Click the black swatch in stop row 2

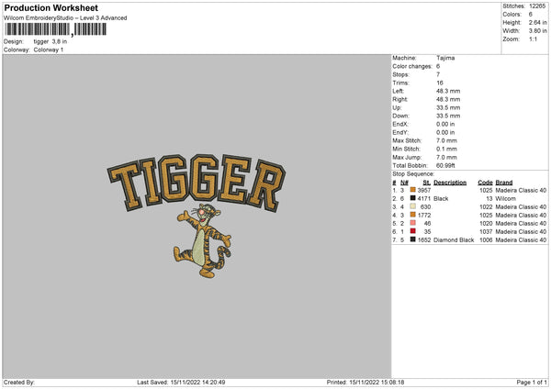pyautogui.click(x=413, y=198)
